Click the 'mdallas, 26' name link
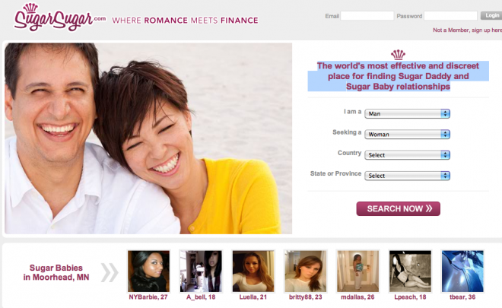502x308 pixels. (x=357, y=297)
